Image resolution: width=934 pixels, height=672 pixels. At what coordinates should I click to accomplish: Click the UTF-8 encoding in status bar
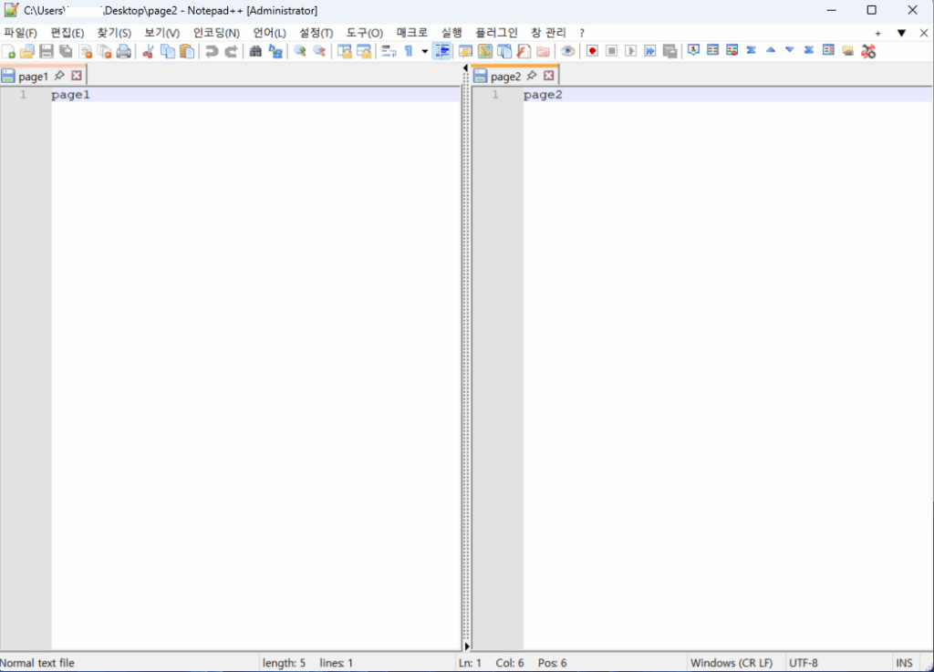[804, 663]
